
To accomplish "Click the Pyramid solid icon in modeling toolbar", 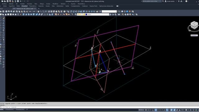I will pos(16,15).
